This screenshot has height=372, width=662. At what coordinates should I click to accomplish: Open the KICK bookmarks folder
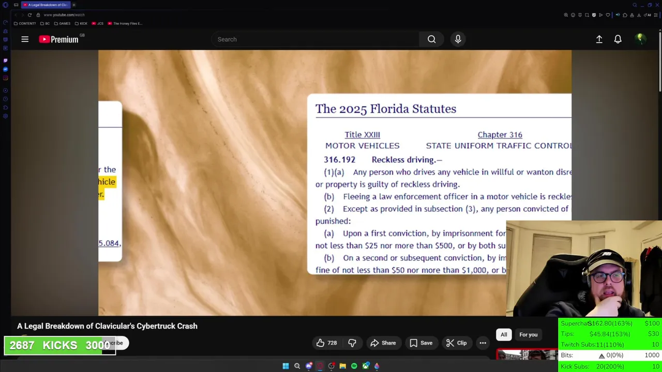click(81, 23)
